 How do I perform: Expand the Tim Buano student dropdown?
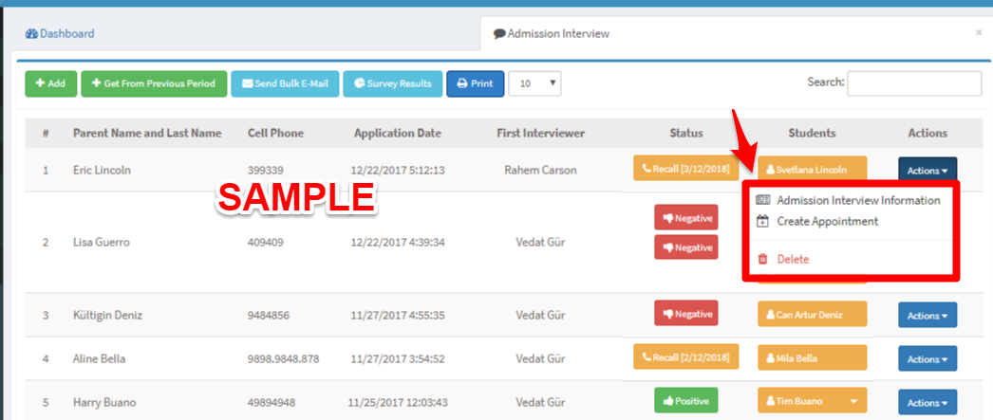(853, 401)
